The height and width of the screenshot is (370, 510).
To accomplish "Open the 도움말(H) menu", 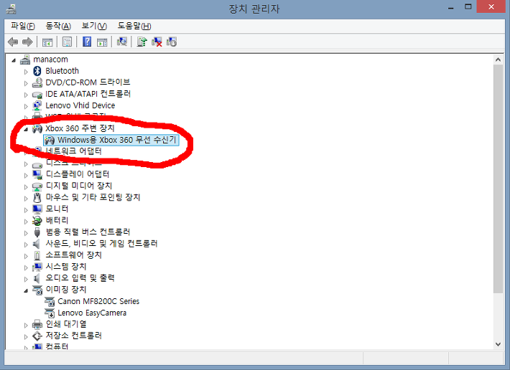I will coord(134,26).
